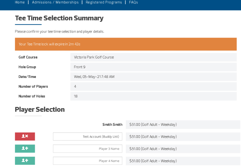Image resolution: width=241 pixels, height=167 pixels.
Task: Select the Player 4 fee field
Action: tap(183, 161)
